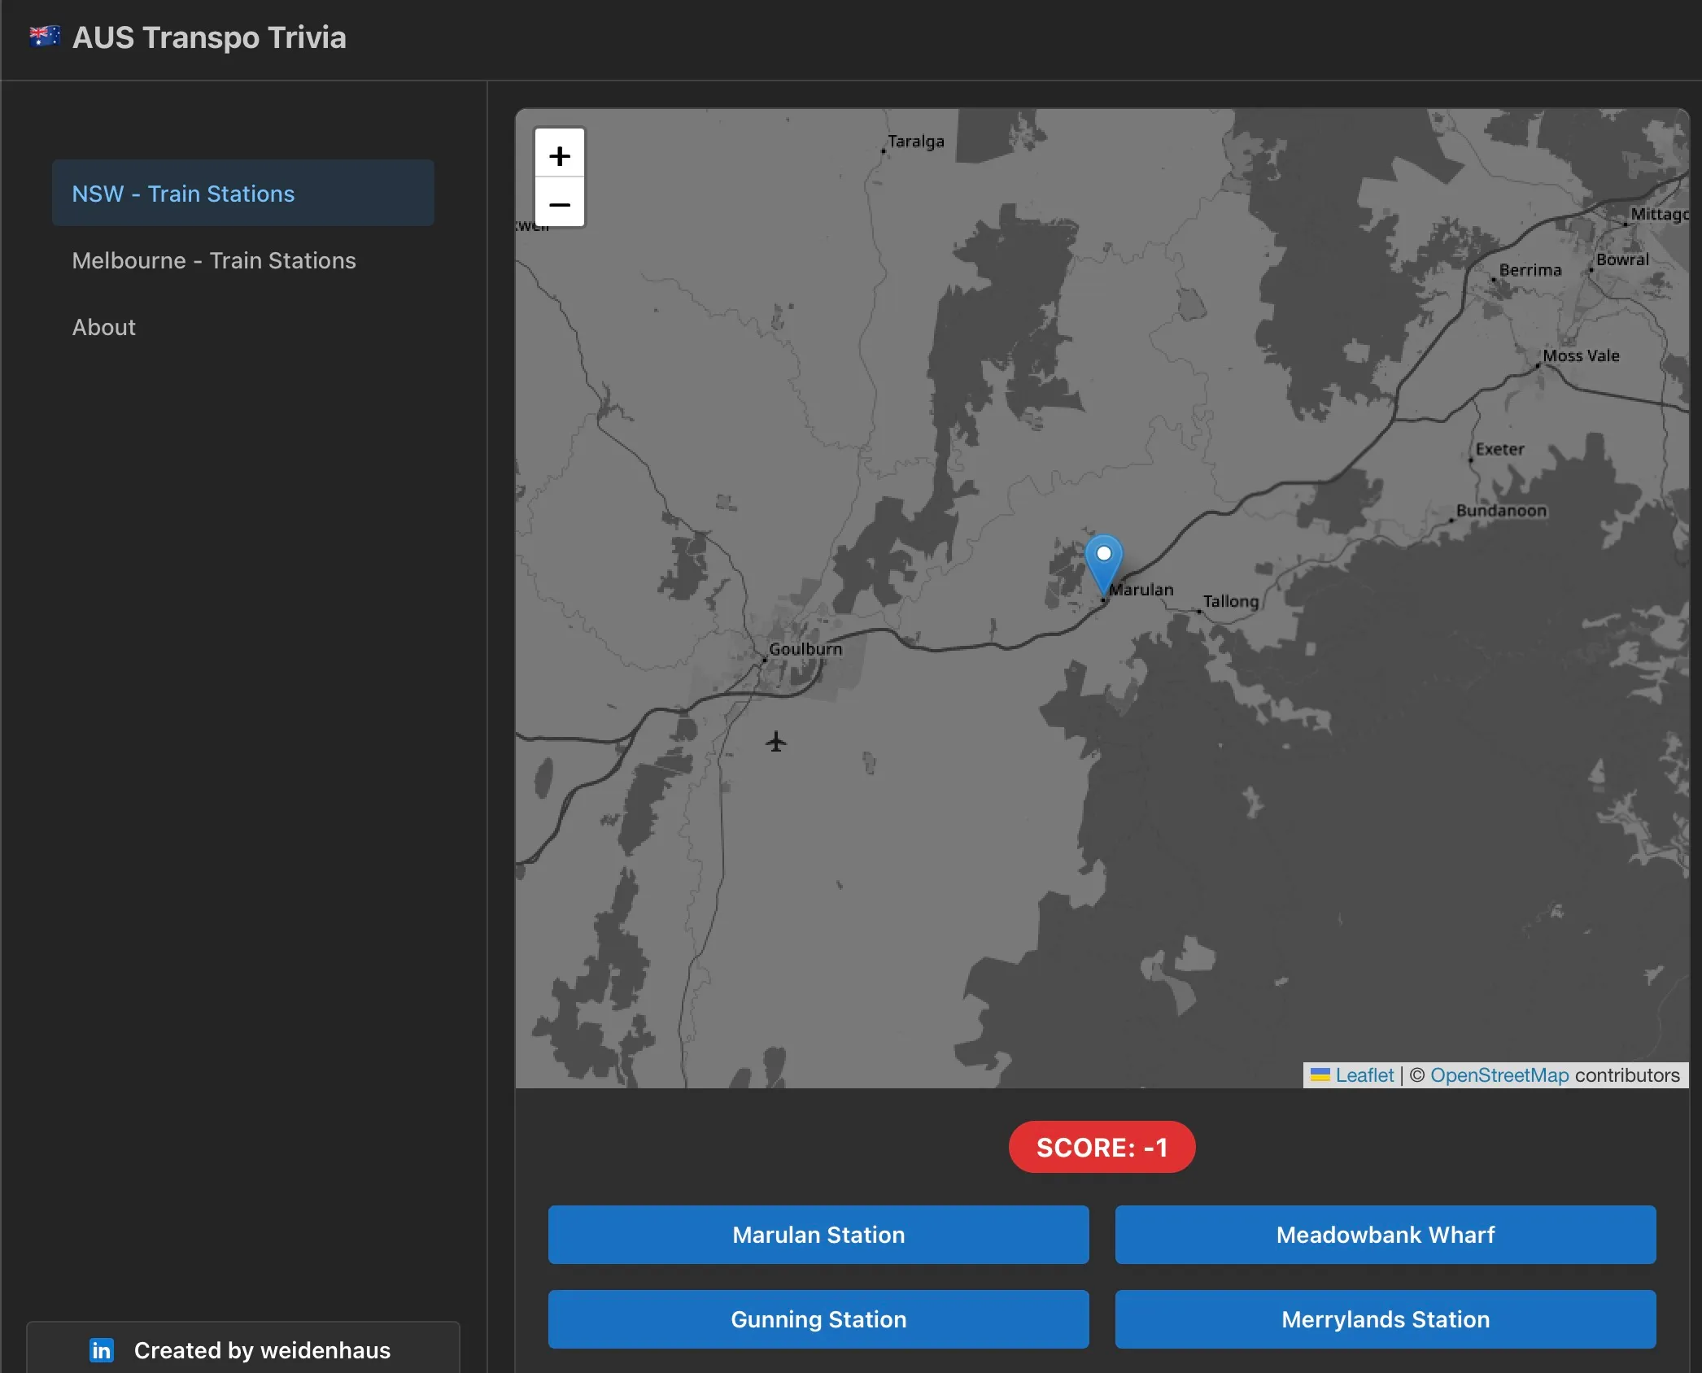The width and height of the screenshot is (1702, 1373).
Task: Open Melbourne - Train Stations quiz
Action: 243,260
